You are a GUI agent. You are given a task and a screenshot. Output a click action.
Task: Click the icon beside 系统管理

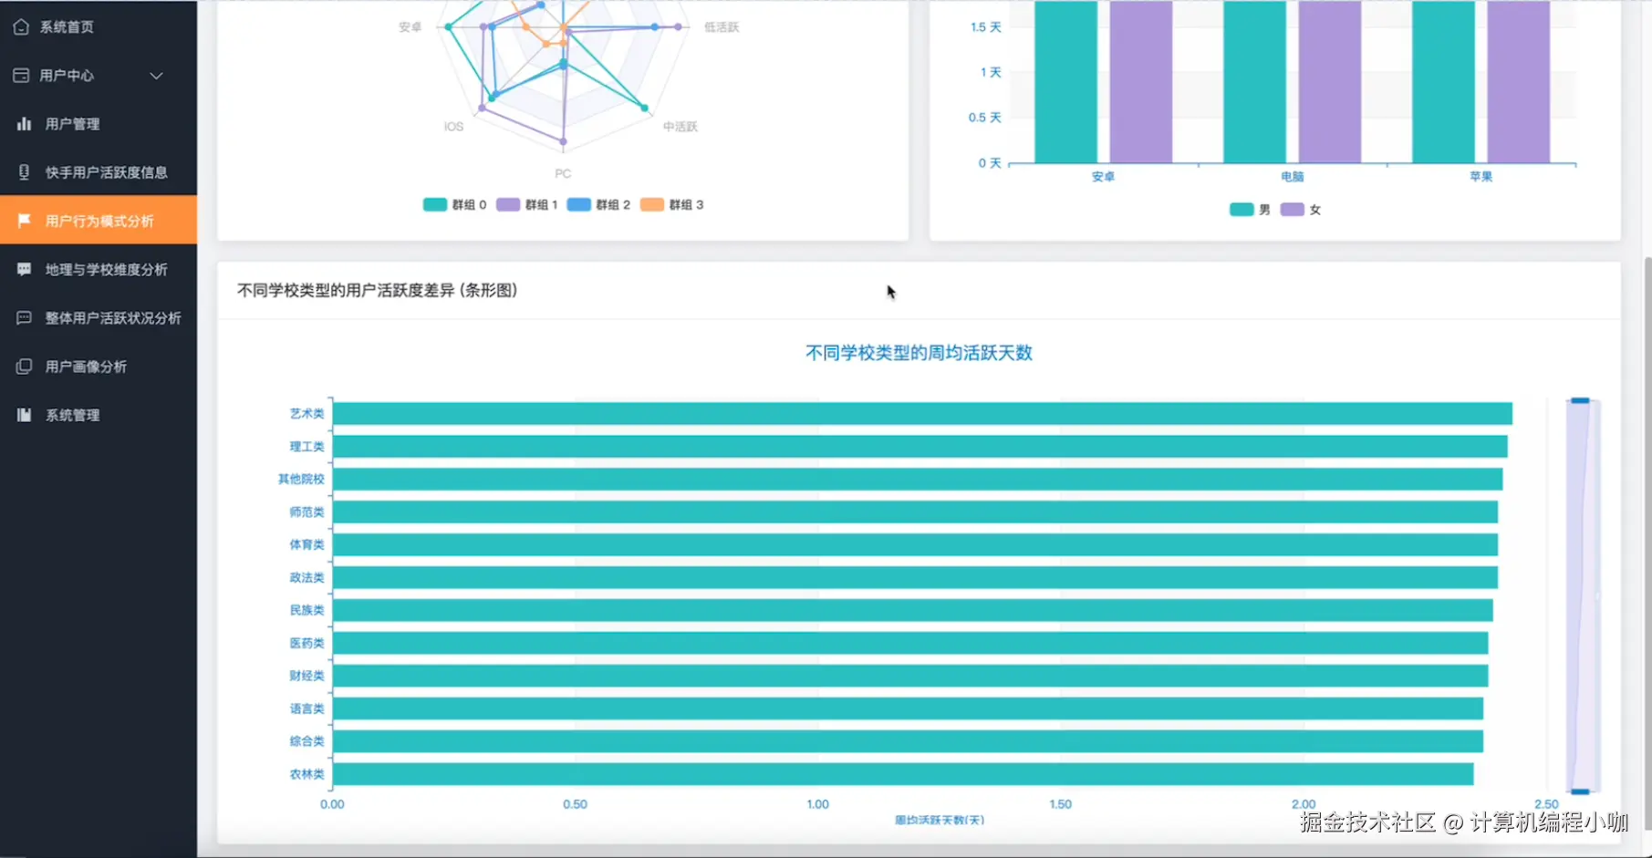[25, 415]
